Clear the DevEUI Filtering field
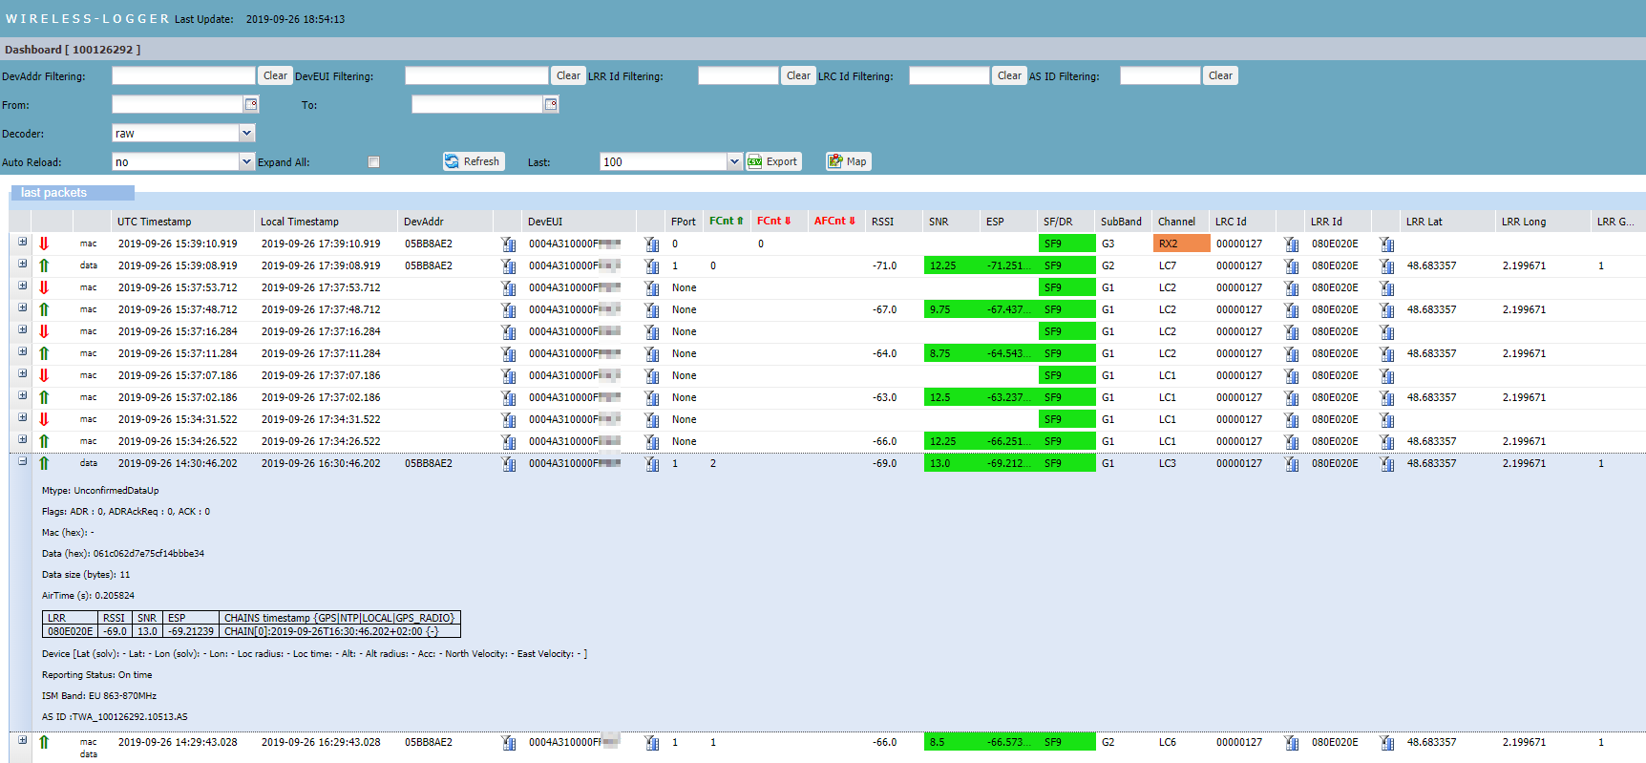 pos(568,75)
